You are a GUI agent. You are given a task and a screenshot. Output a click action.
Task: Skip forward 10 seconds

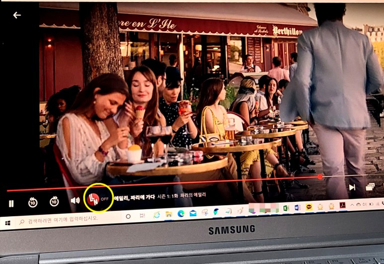[54, 201]
